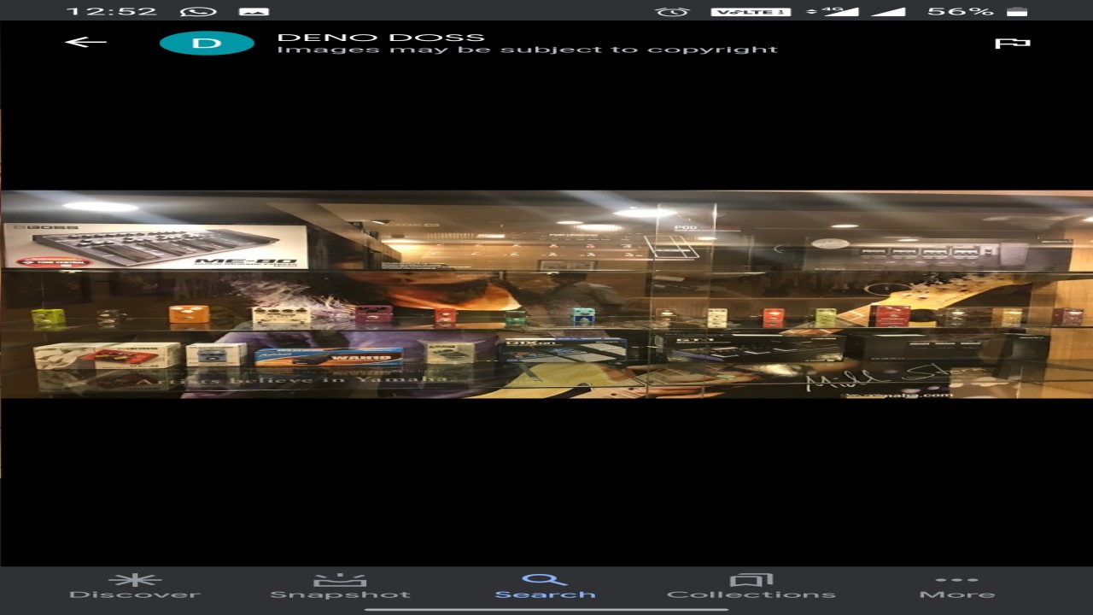1093x615 pixels.
Task: Tap the 12:52 clock in status bar
Action: pos(111,11)
